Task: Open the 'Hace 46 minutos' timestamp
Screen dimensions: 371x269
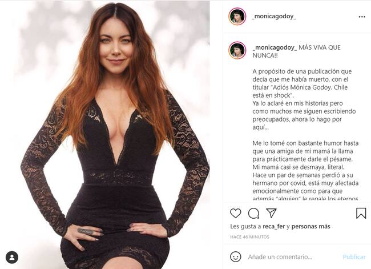Action: [249, 237]
